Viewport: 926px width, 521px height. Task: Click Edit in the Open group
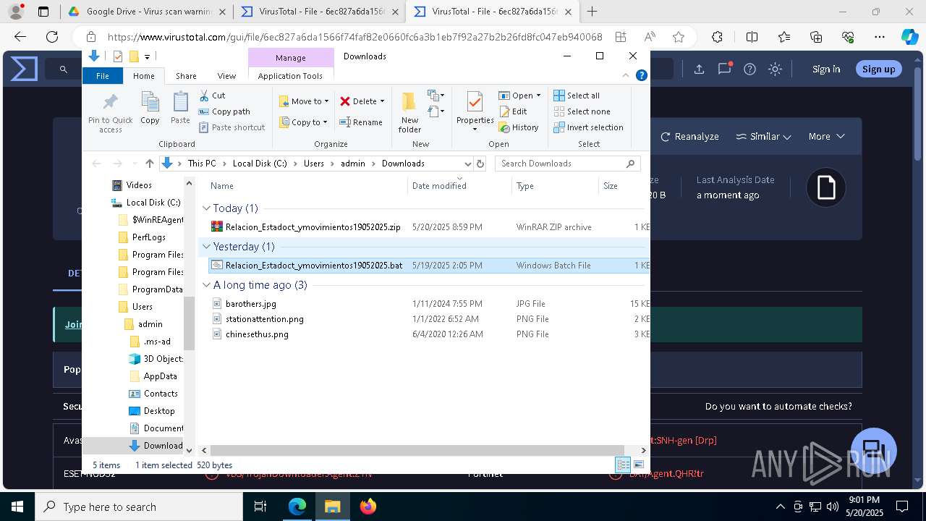pyautogui.click(x=513, y=111)
